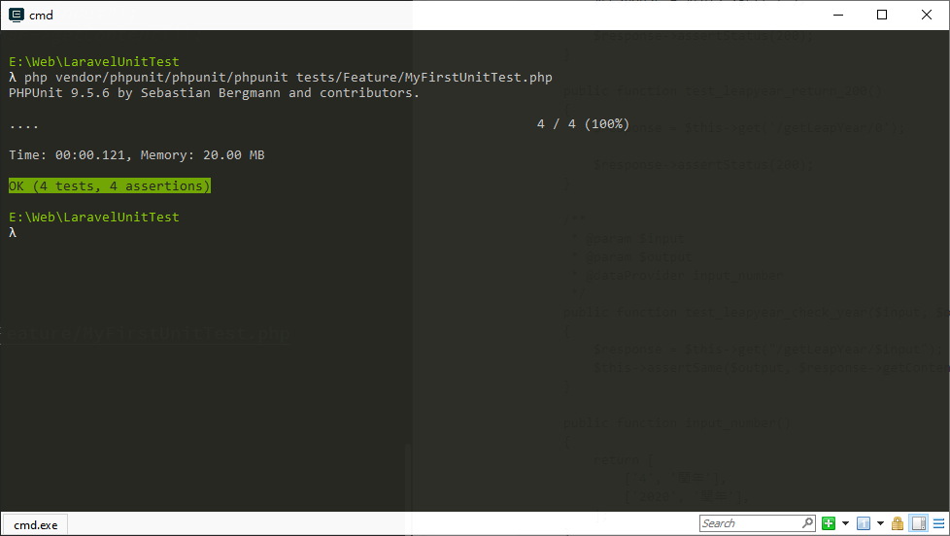Click the first 'E:\Web\LaravelUnitTest' path line
The width and height of the screenshot is (950, 536).
(94, 62)
